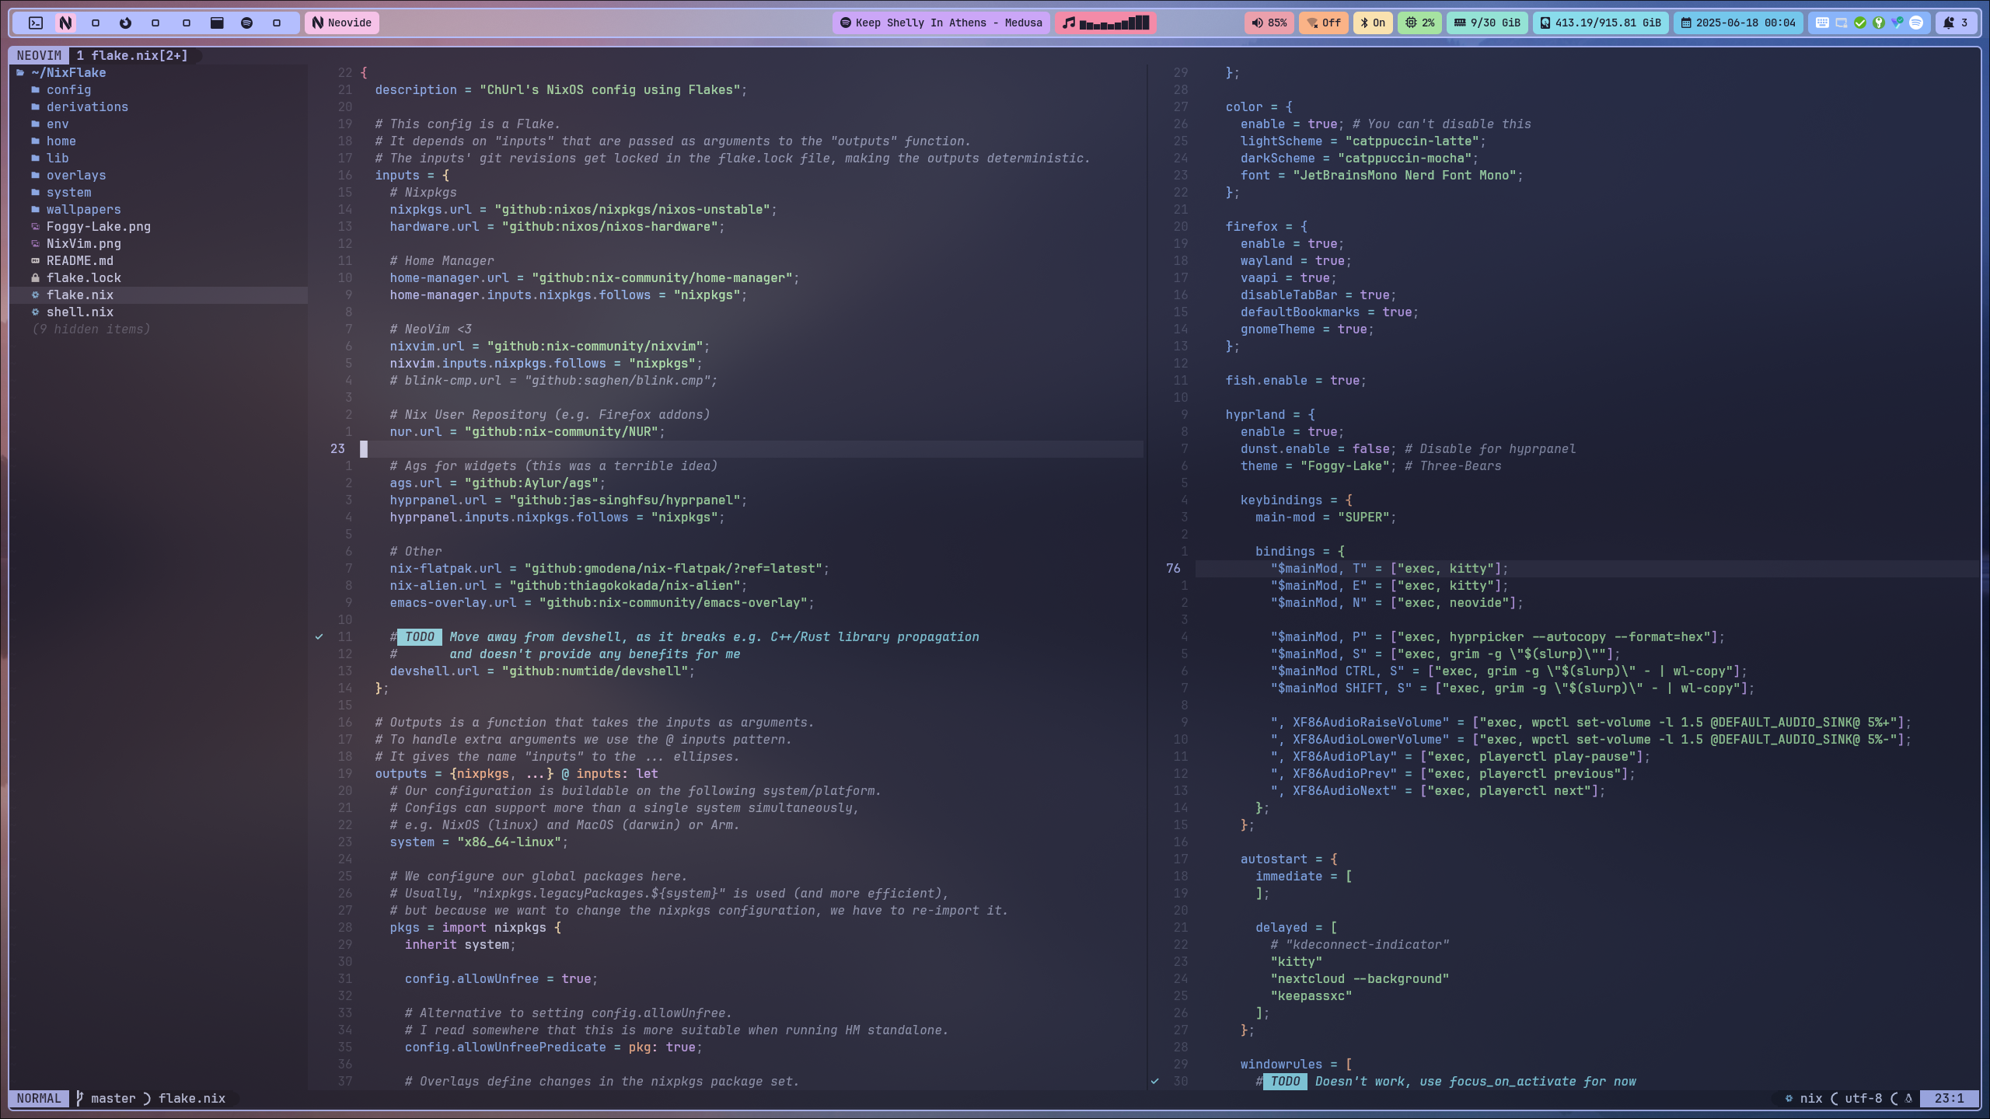Image resolution: width=1990 pixels, height=1119 pixels.
Task: Click the CPU usage 2% indicator
Action: (x=1419, y=23)
